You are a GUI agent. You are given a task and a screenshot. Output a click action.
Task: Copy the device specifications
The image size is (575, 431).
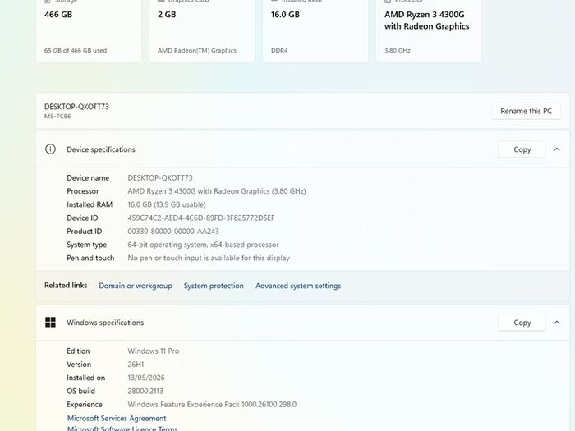(x=522, y=149)
